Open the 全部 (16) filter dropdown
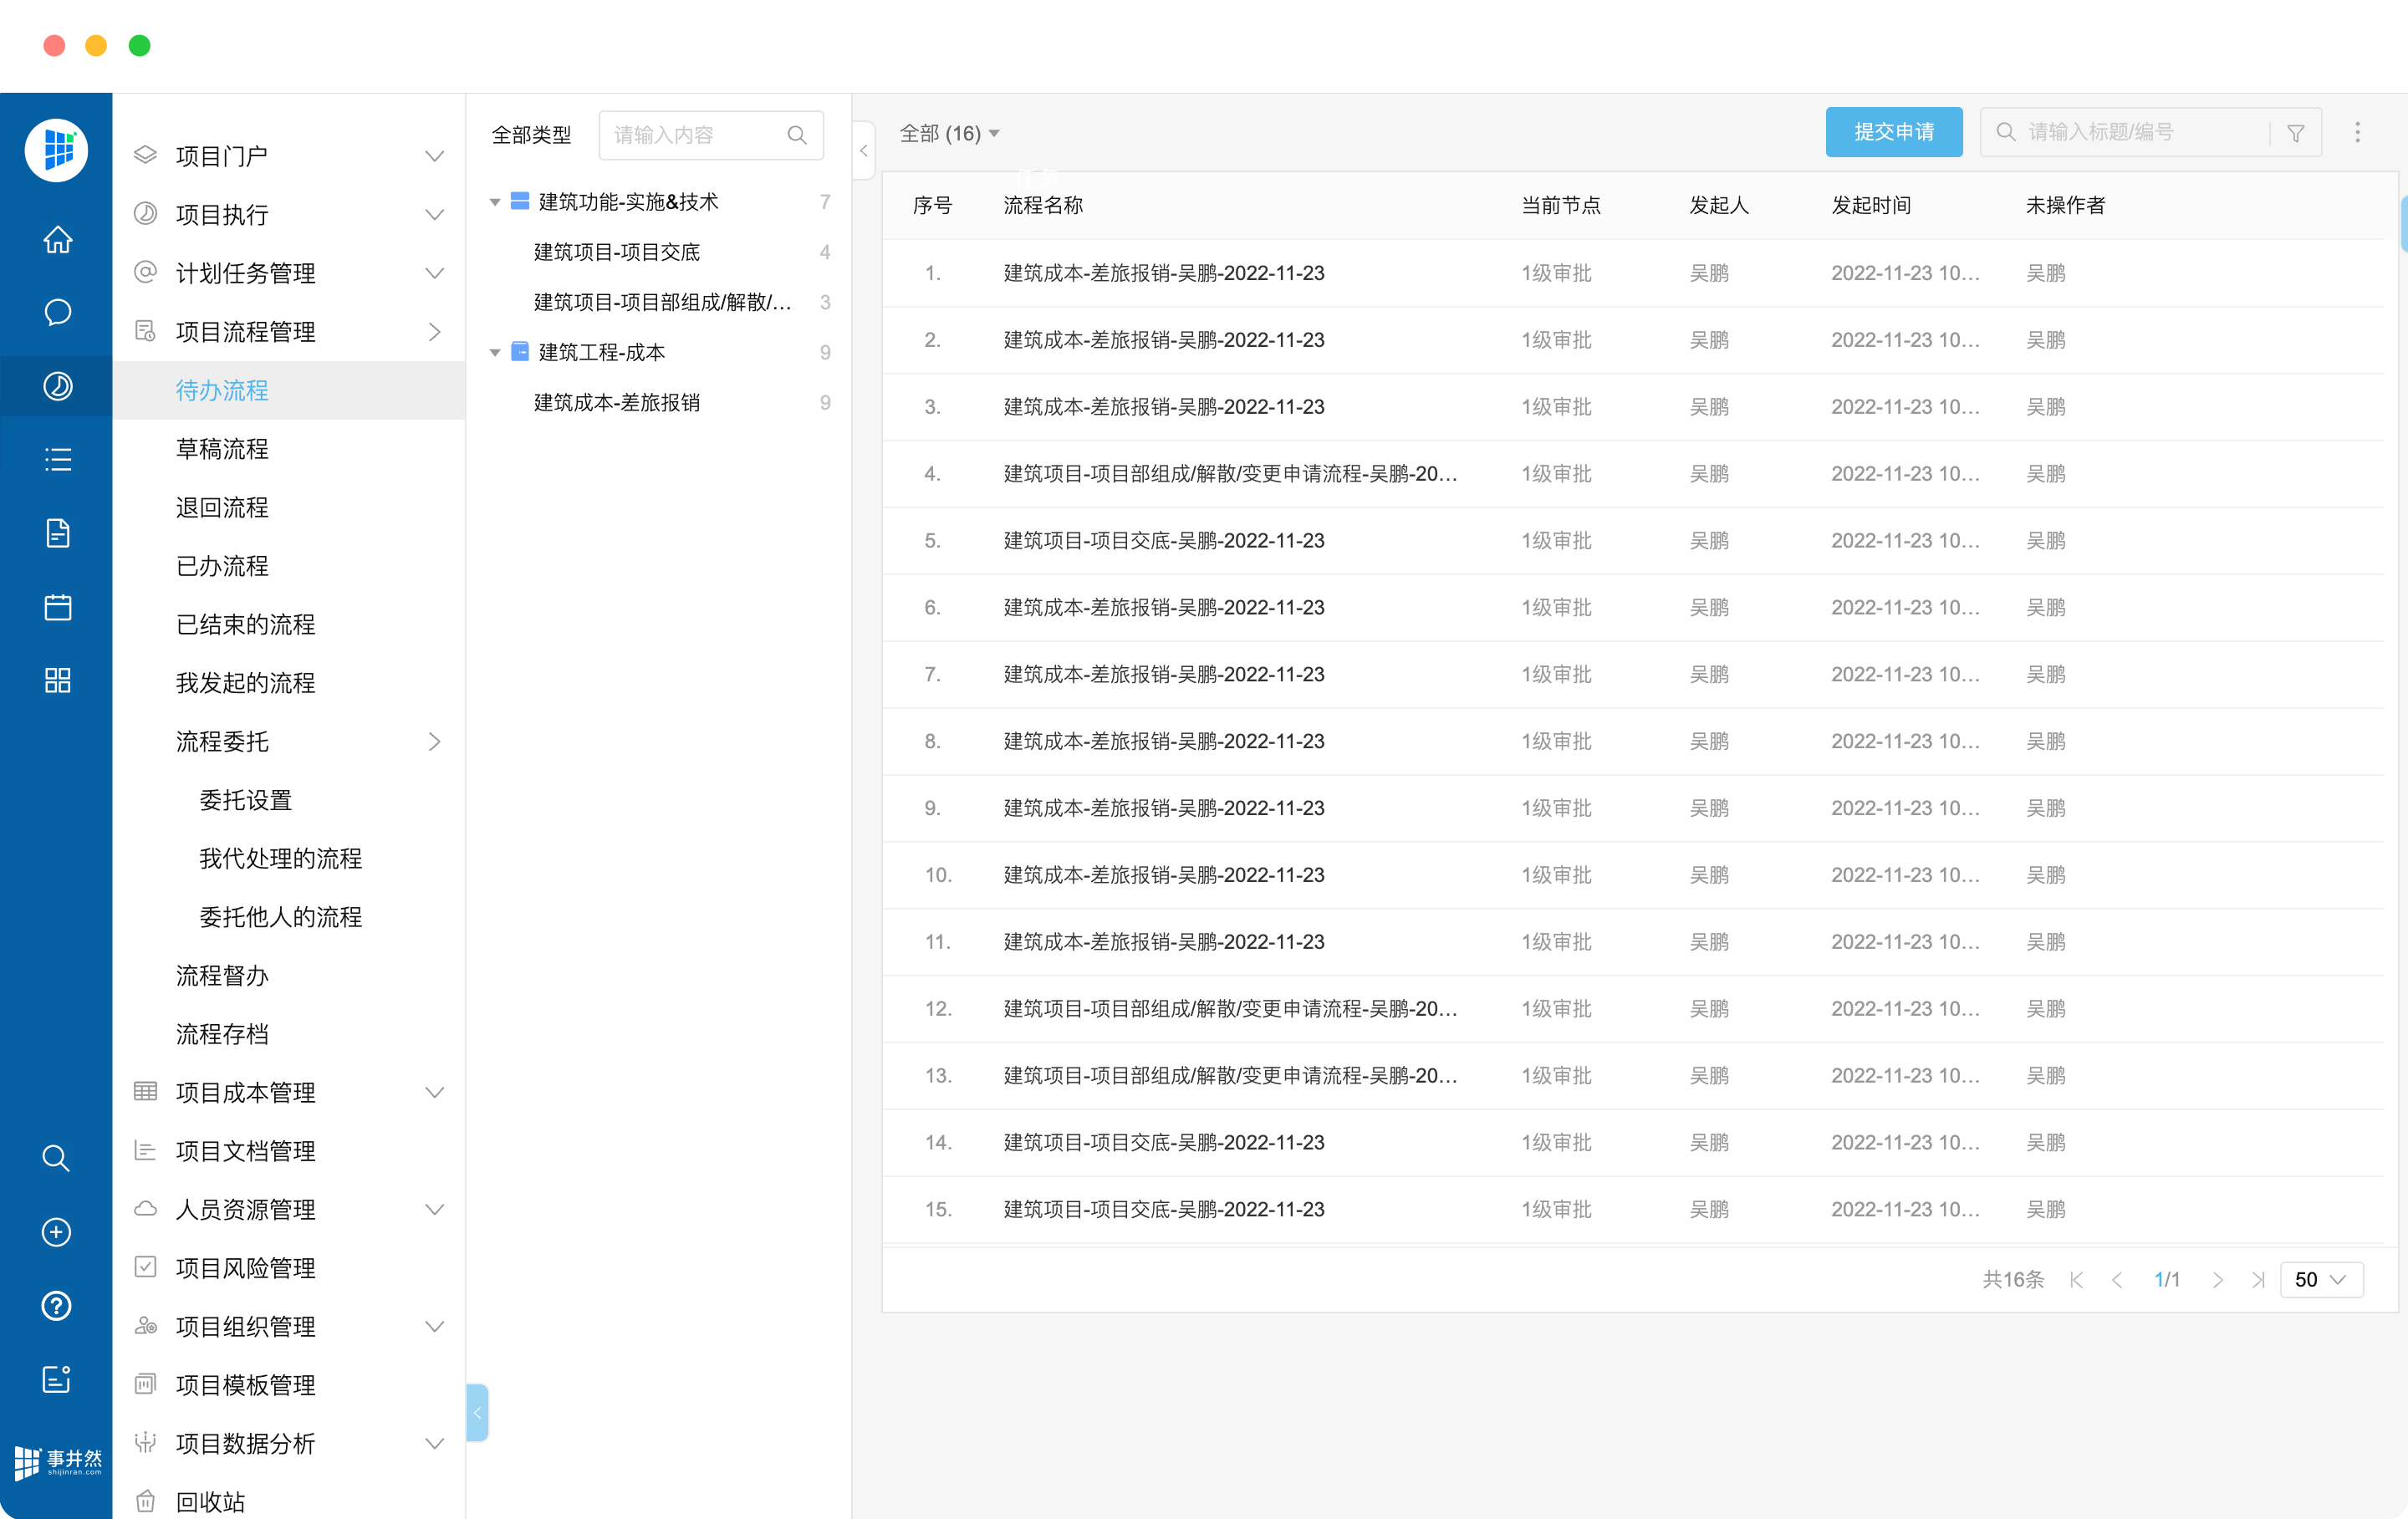This screenshot has height=1519, width=2408. (949, 133)
